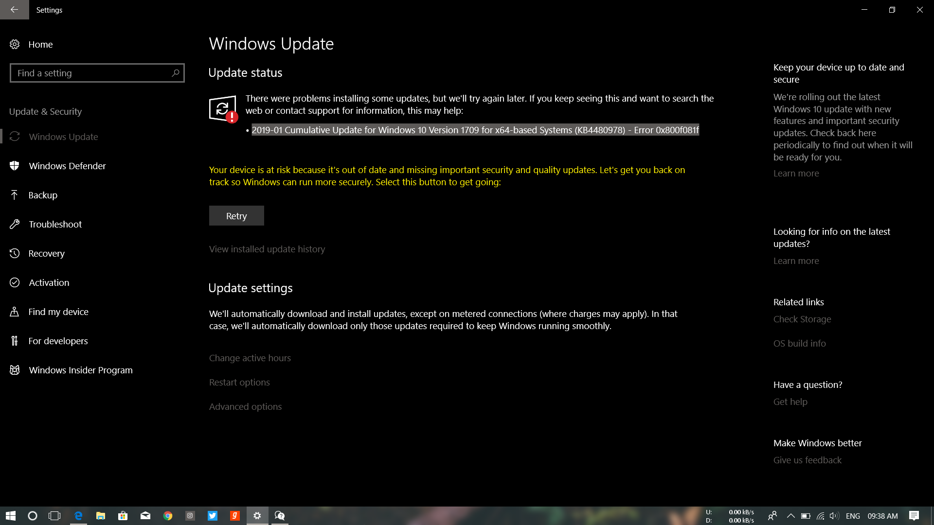Click the back arrow in Settings title bar

[x=14, y=10]
